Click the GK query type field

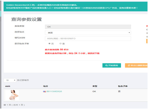pos(88,27)
